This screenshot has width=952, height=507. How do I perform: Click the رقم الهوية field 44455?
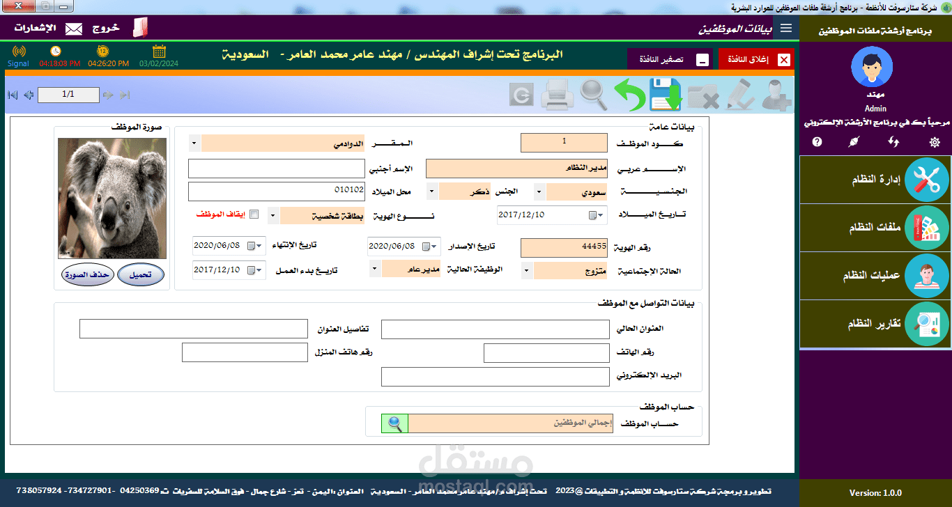(565, 248)
